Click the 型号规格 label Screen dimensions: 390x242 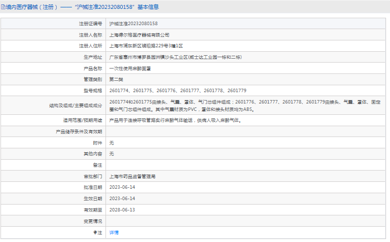pyautogui.click(x=93, y=91)
